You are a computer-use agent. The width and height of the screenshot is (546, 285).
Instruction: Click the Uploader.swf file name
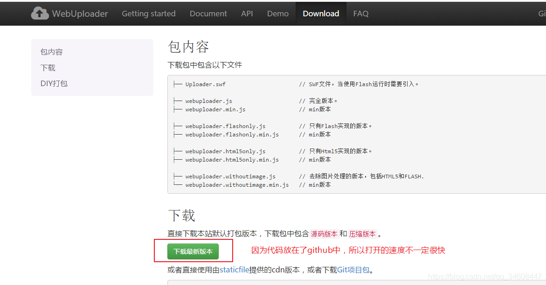(x=206, y=84)
